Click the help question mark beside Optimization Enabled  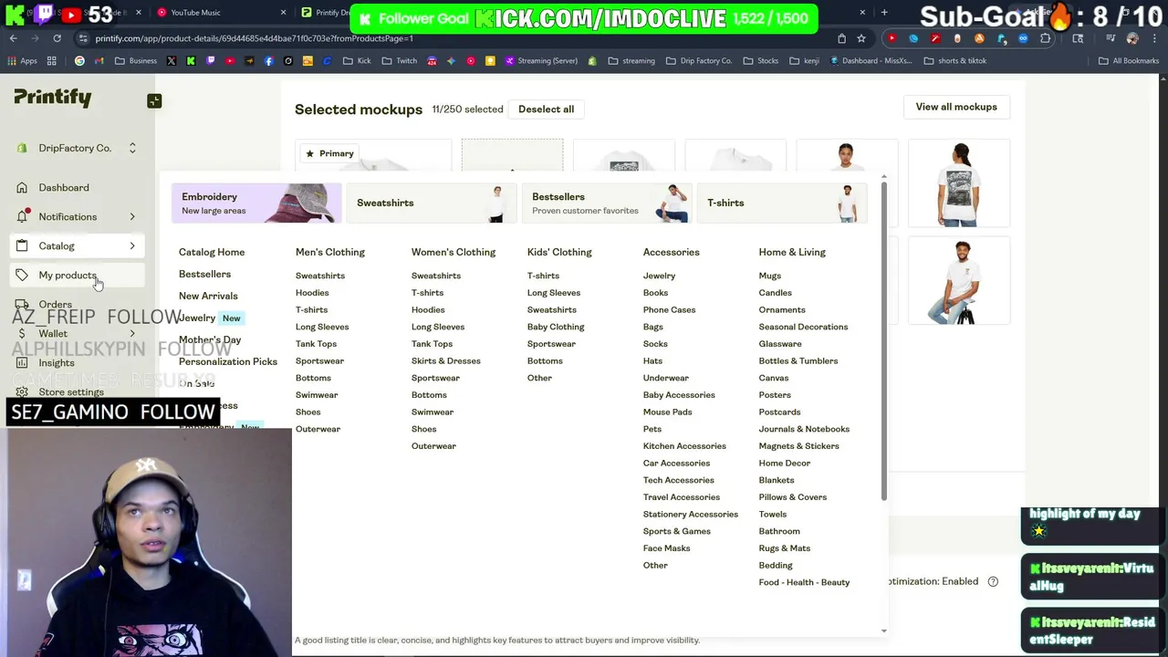click(993, 581)
